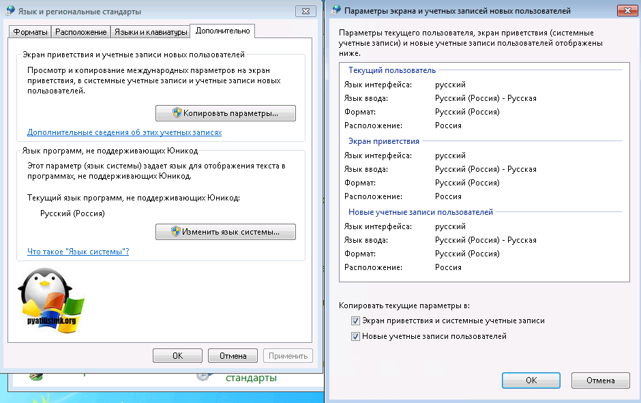The width and height of the screenshot is (641, 403).
Task: Toggle Экран приветствия и системные учетные записи checkbox
Action: [355, 320]
